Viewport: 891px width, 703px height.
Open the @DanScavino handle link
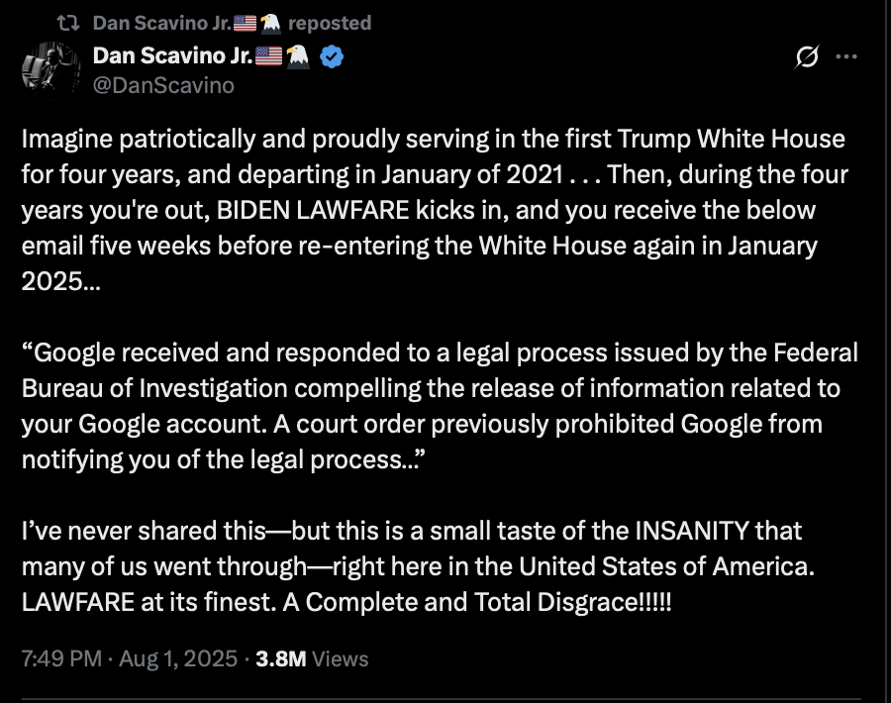[x=163, y=85]
